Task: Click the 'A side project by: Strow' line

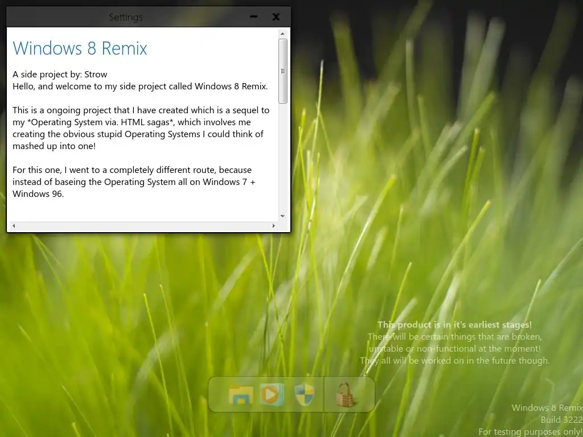Action: pyautogui.click(x=60, y=75)
